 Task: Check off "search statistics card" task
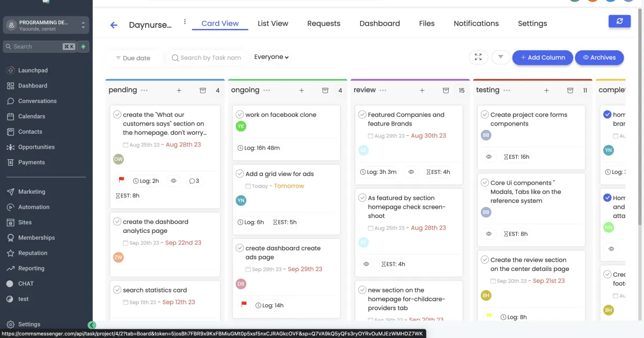pos(117,290)
